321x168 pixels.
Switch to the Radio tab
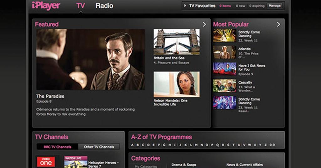click(104, 6)
